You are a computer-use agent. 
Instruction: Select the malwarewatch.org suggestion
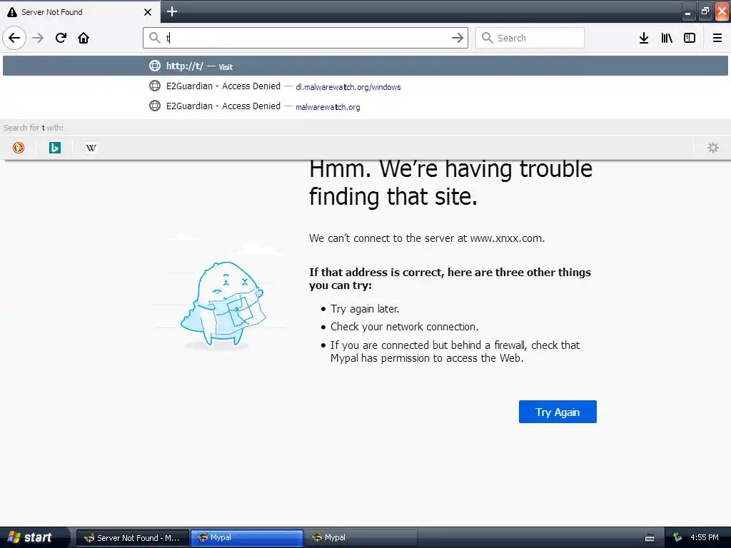click(365, 106)
